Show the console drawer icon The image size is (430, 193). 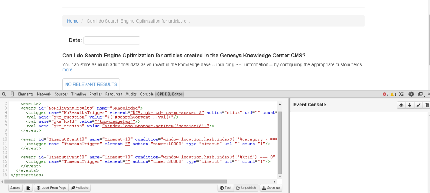tap(402, 94)
